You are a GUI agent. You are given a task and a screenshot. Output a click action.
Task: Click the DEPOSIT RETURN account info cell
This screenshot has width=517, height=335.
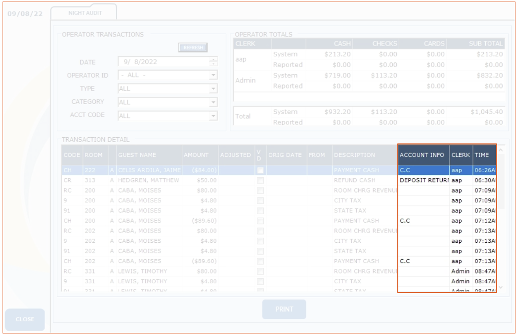coord(423,180)
